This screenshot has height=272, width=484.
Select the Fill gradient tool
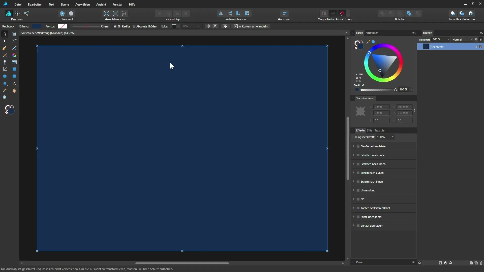[14, 55]
